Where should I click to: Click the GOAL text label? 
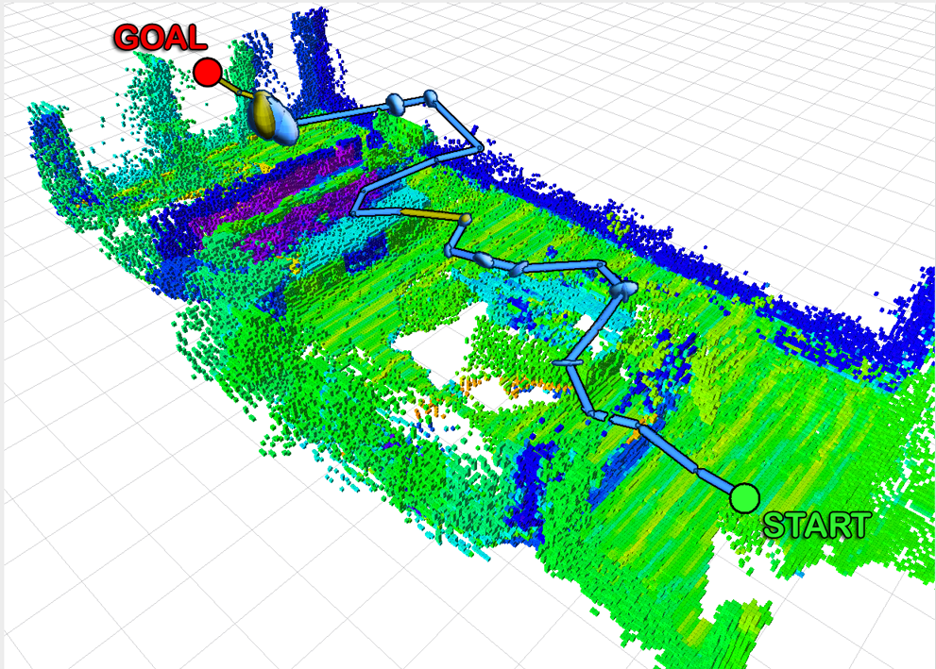(x=160, y=38)
